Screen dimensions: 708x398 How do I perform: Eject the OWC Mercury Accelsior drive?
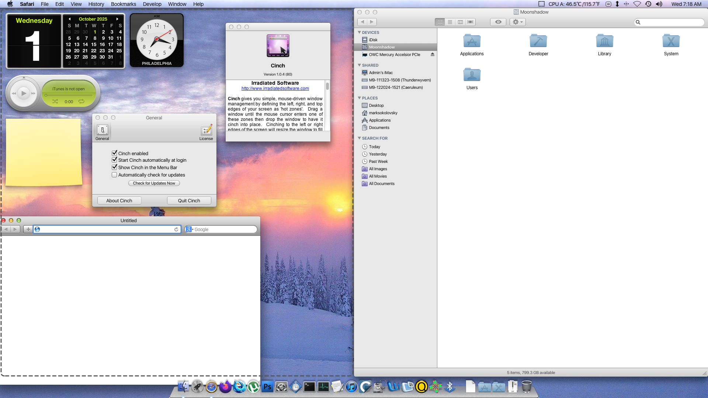[x=433, y=55]
